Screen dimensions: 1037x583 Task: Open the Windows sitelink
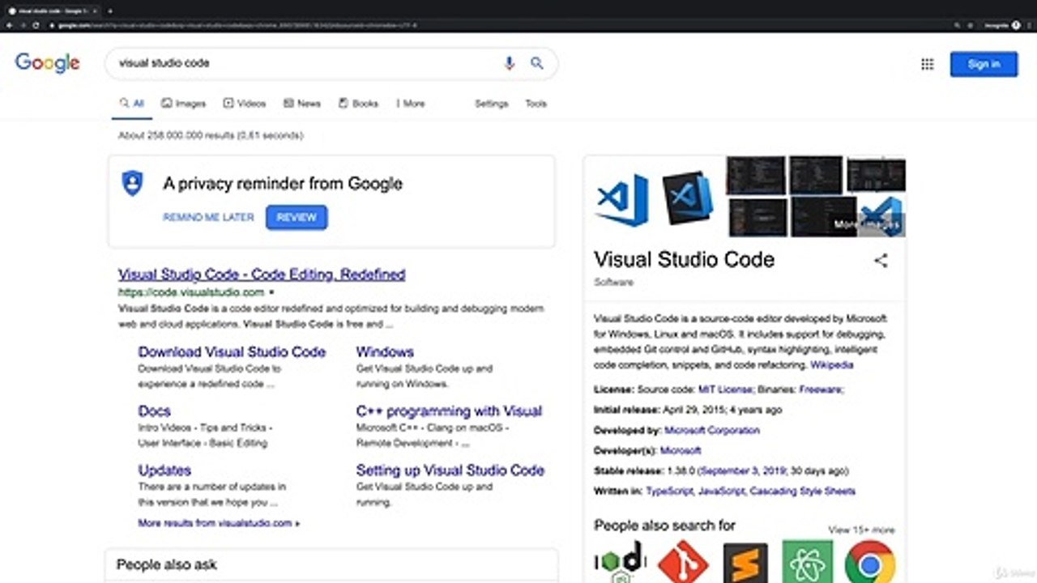pos(385,352)
